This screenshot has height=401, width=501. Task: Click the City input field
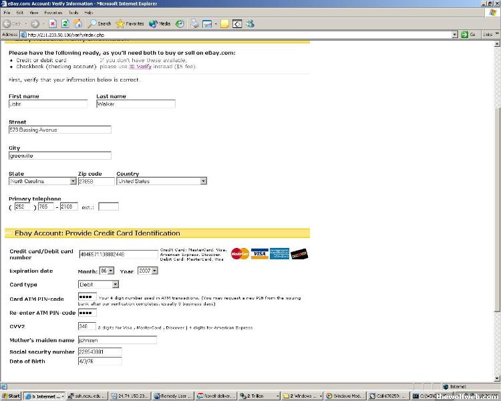60,156
